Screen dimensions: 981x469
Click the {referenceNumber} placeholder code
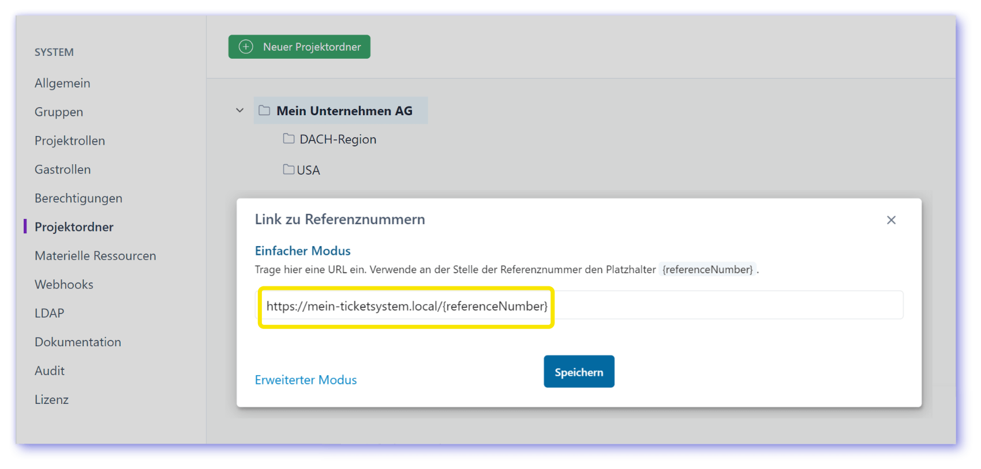point(707,270)
